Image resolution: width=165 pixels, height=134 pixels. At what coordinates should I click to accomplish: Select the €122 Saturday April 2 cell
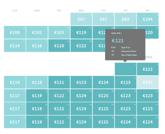pos(148,69)
